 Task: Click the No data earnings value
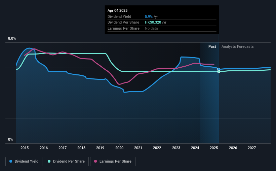[x=151, y=28]
